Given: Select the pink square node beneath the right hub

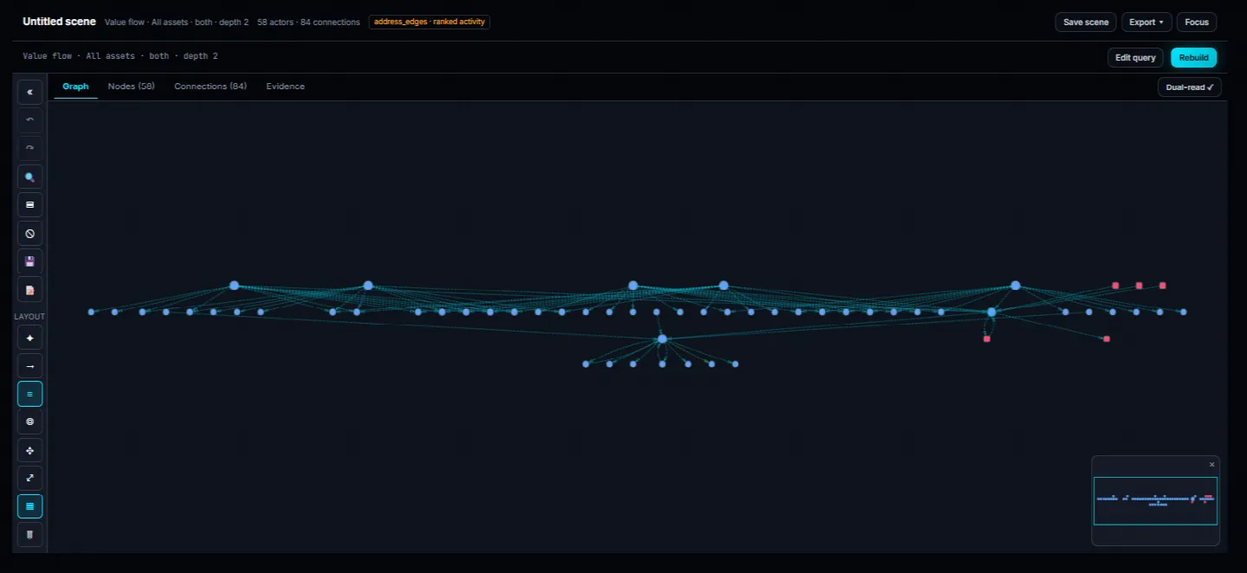Looking at the screenshot, I should 986,338.
